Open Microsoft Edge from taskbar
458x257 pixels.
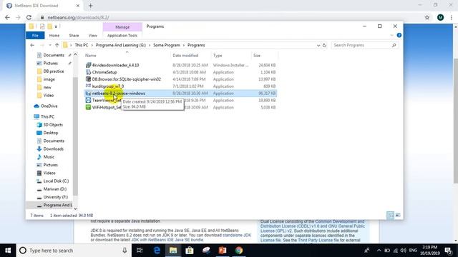coord(157,251)
